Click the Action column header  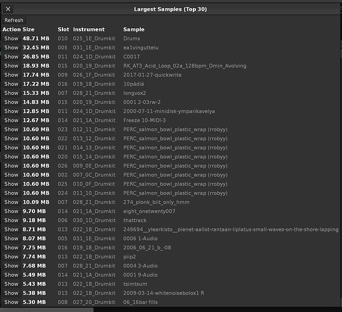click(x=12, y=29)
